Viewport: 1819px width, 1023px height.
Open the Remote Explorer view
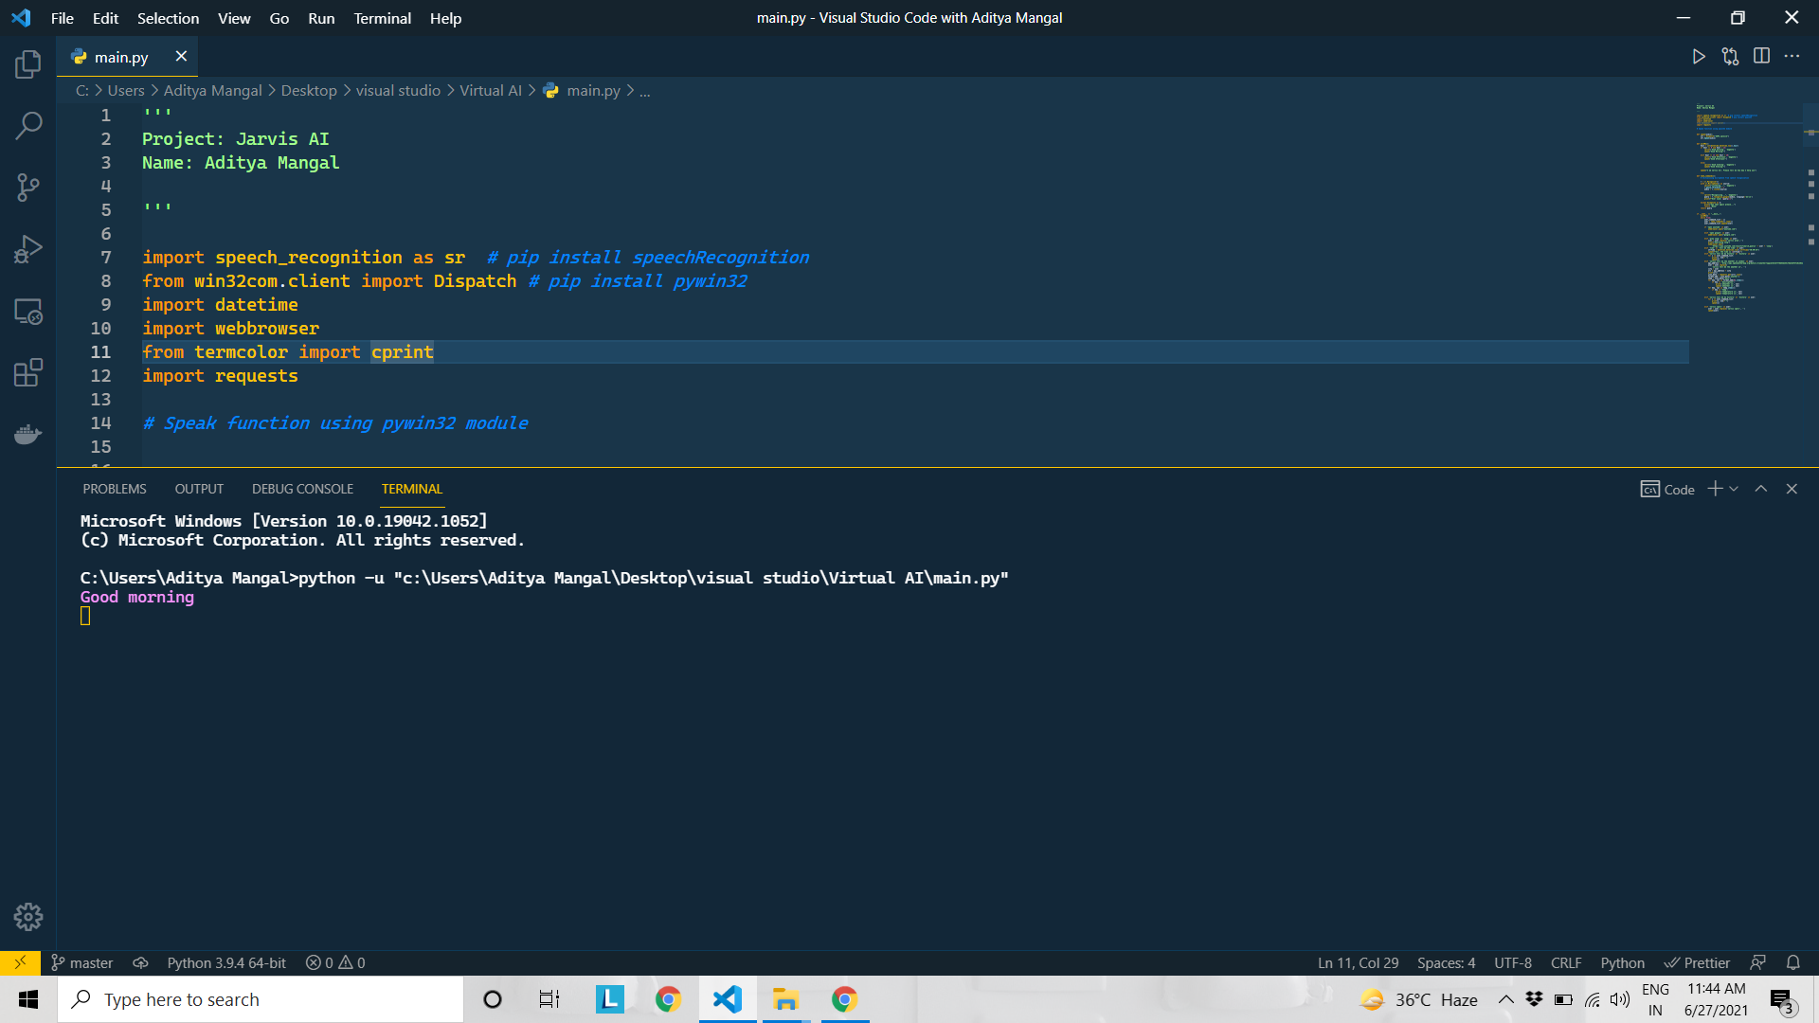(28, 312)
